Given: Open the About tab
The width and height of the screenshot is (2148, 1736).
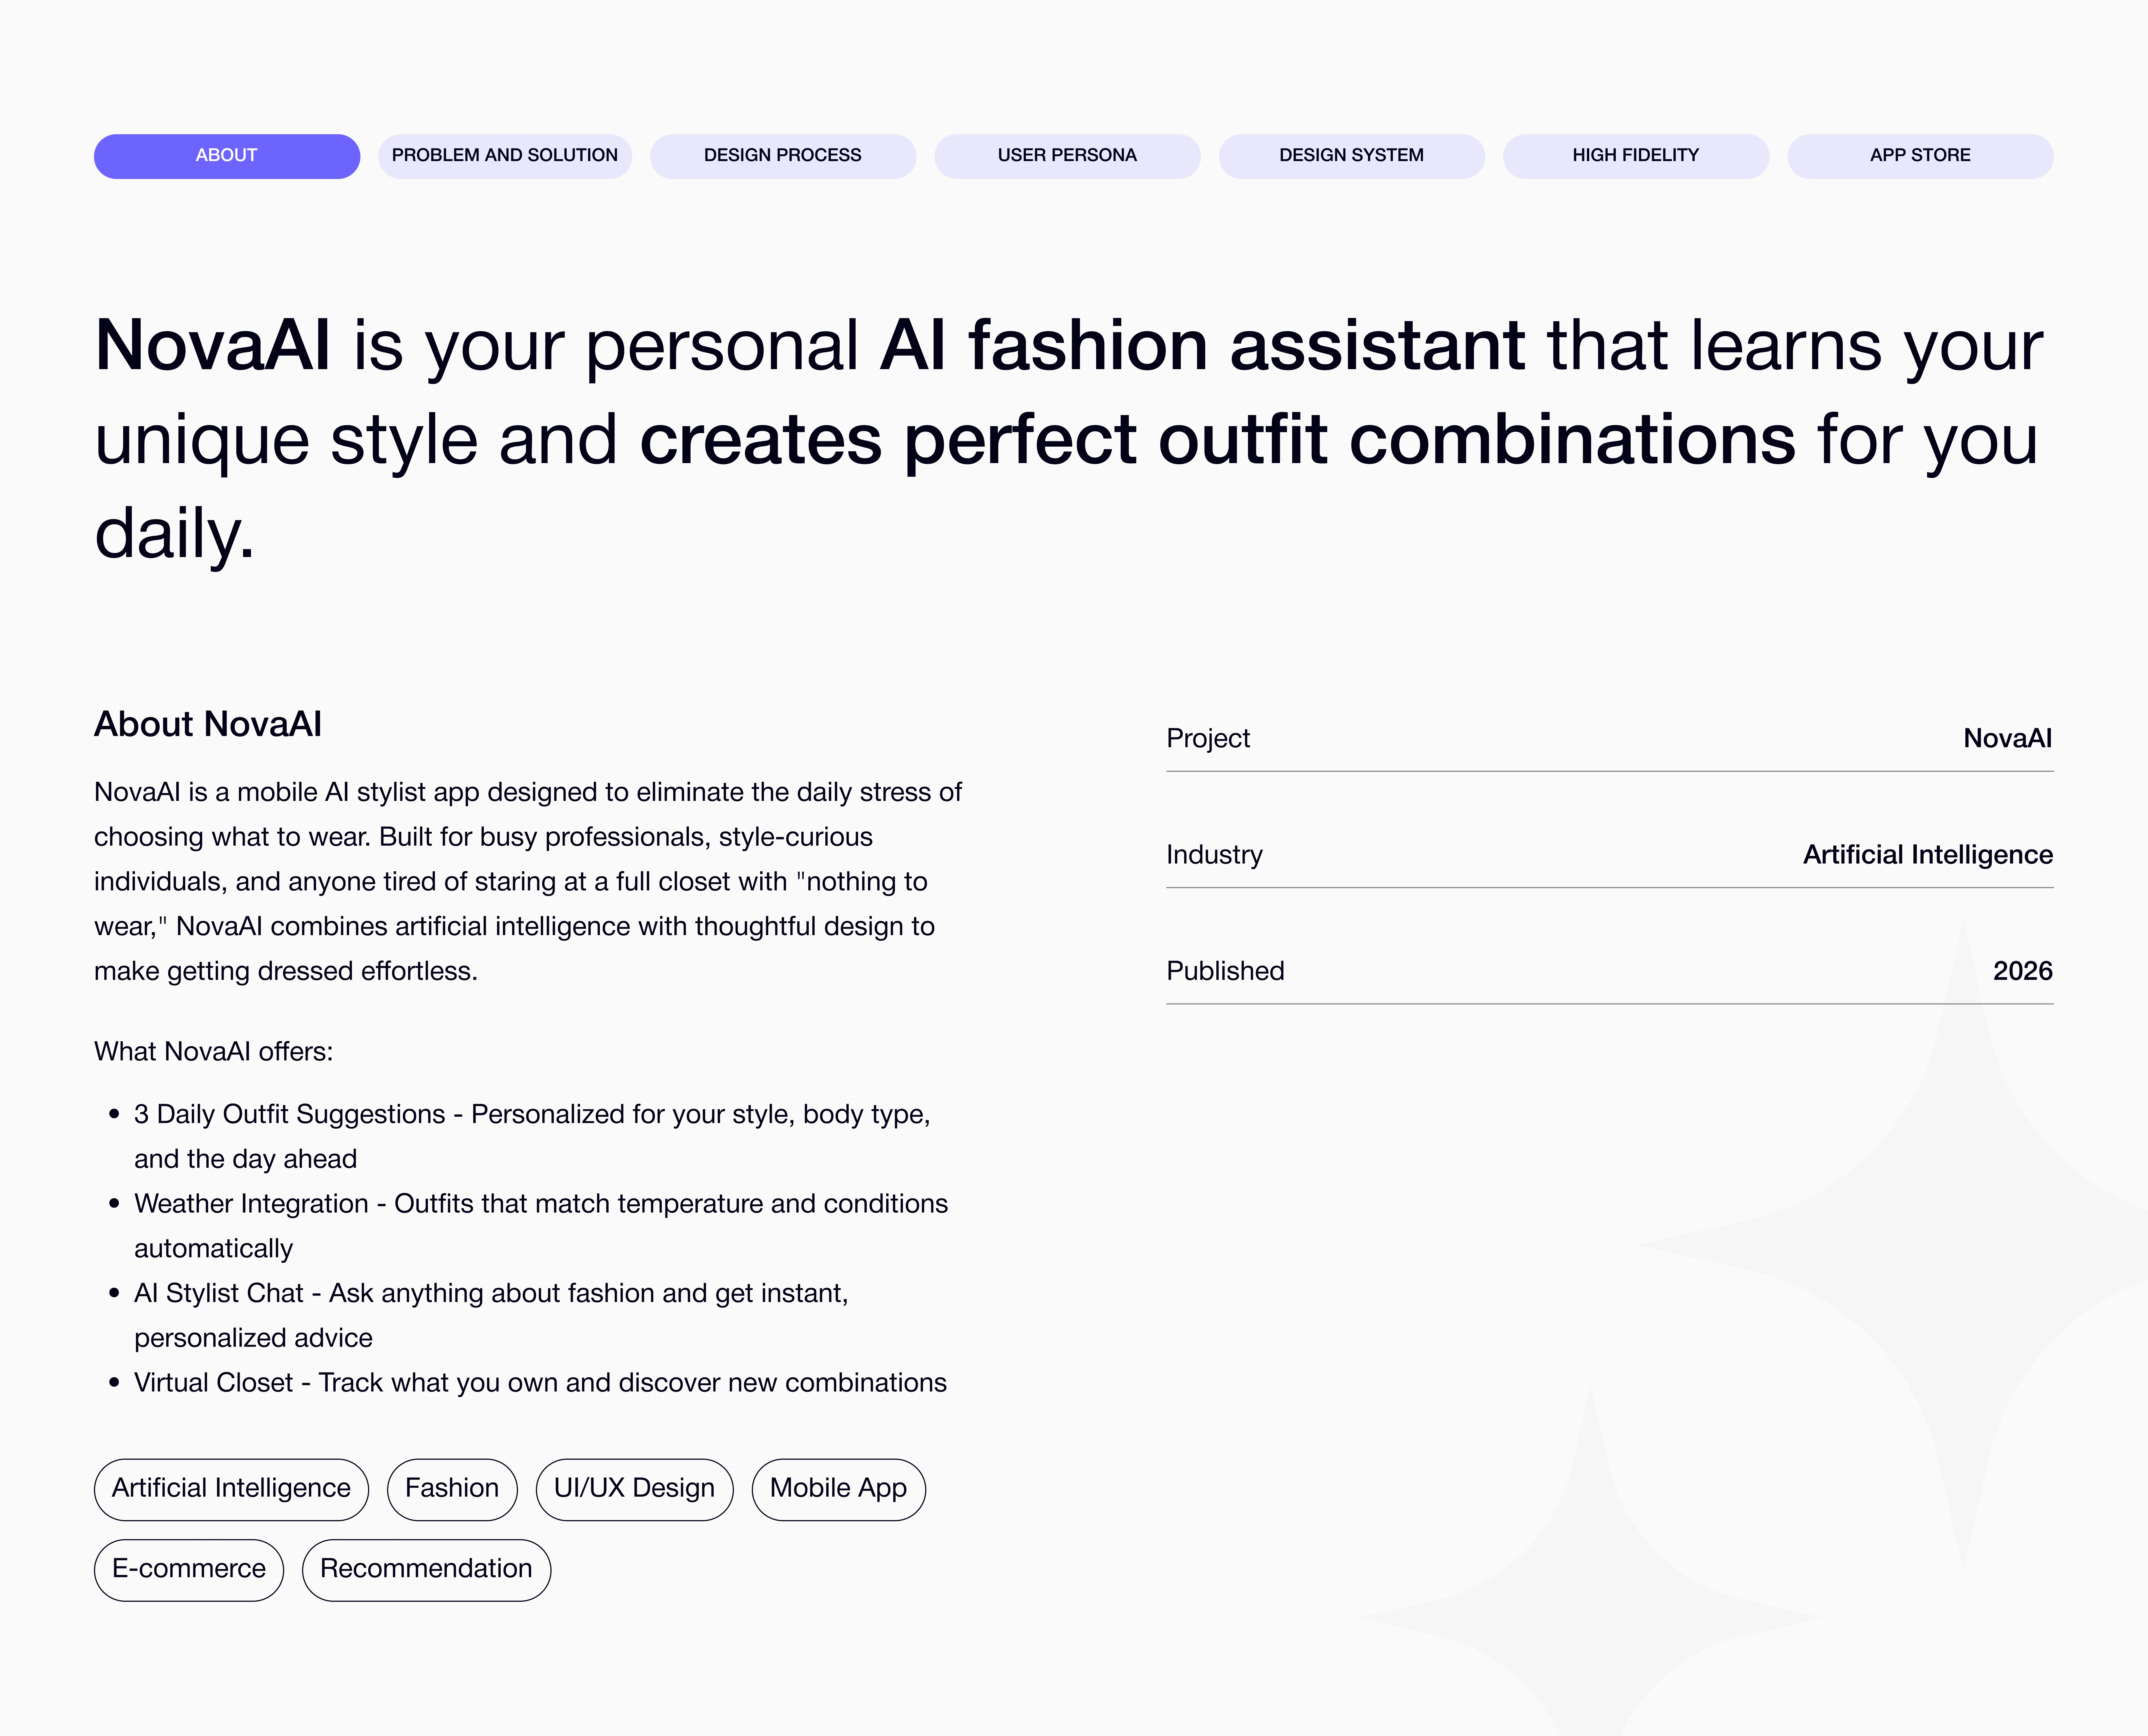Looking at the screenshot, I should point(227,156).
